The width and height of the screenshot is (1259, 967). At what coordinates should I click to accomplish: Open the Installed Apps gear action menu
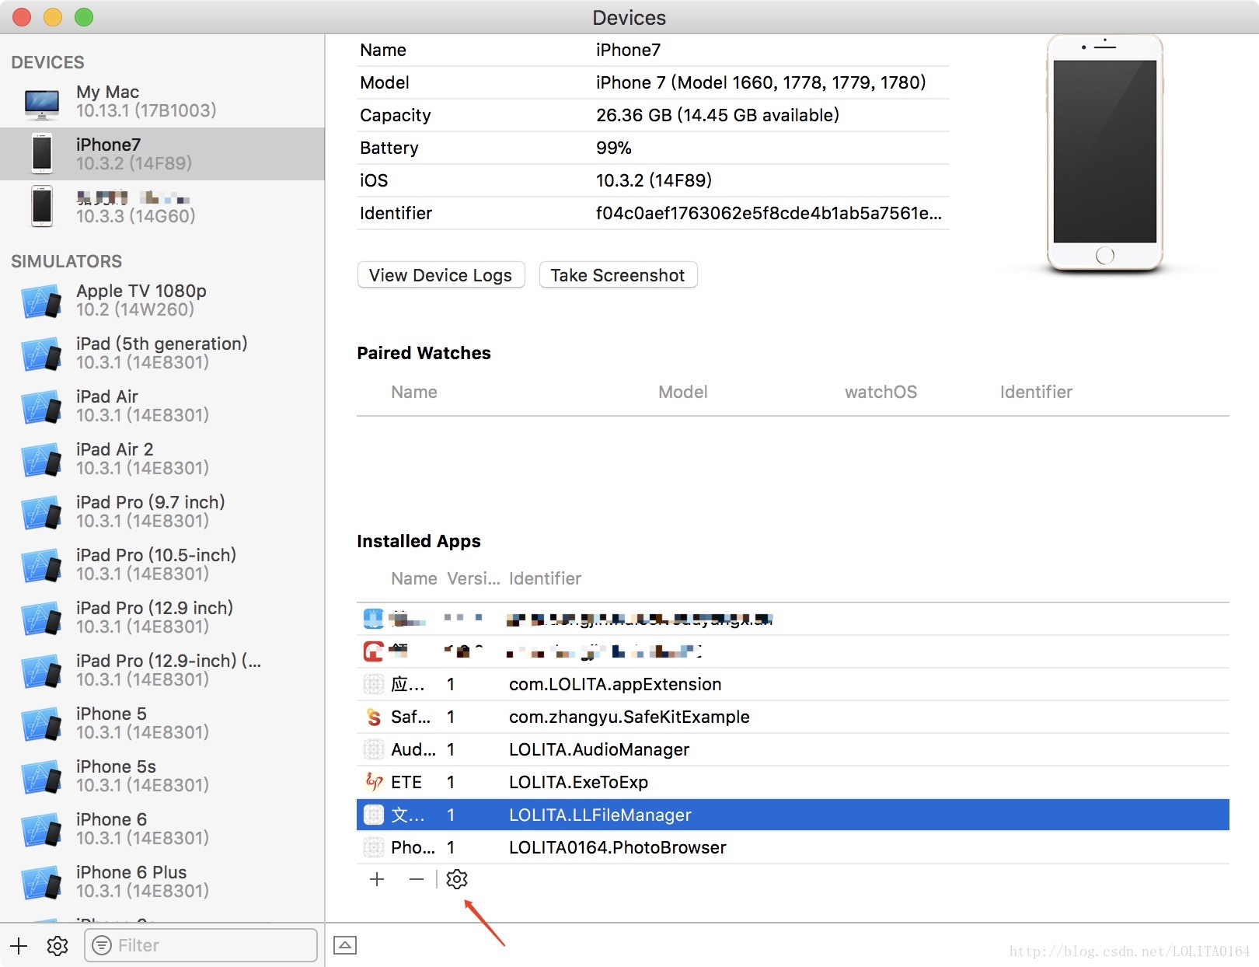(457, 879)
